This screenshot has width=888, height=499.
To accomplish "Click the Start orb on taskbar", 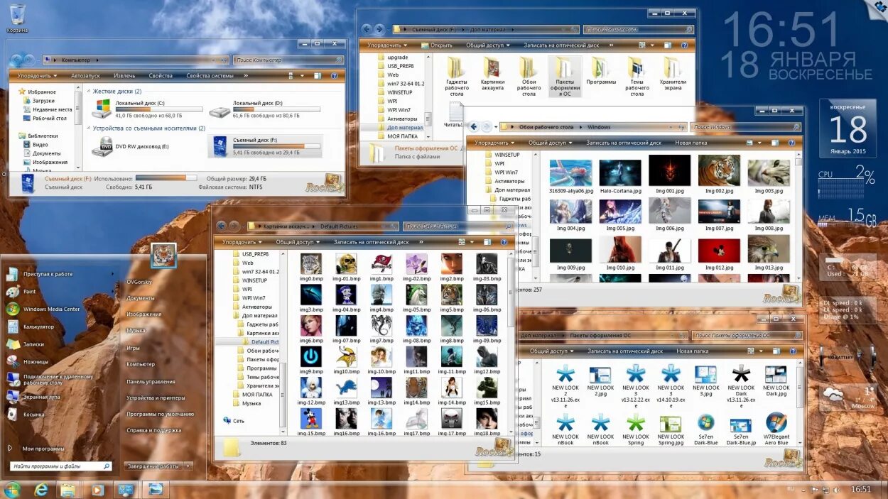I will click(12, 489).
